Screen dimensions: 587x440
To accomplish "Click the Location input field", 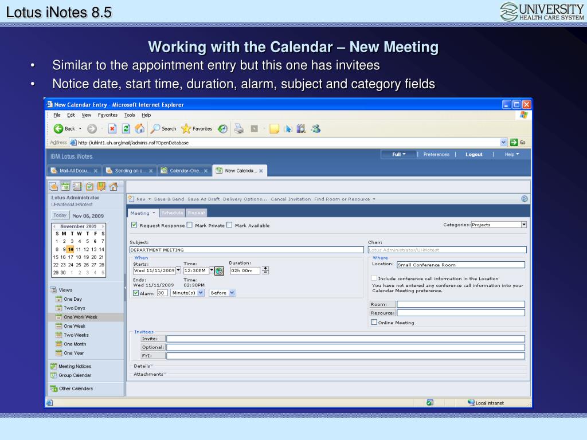I will [x=461, y=265].
